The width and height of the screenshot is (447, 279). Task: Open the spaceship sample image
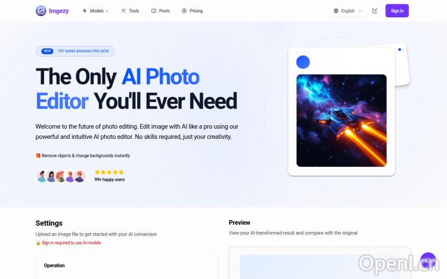pyautogui.click(x=342, y=120)
